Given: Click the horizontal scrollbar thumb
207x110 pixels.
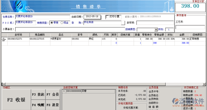Looking at the screenshot, I should (85, 84).
